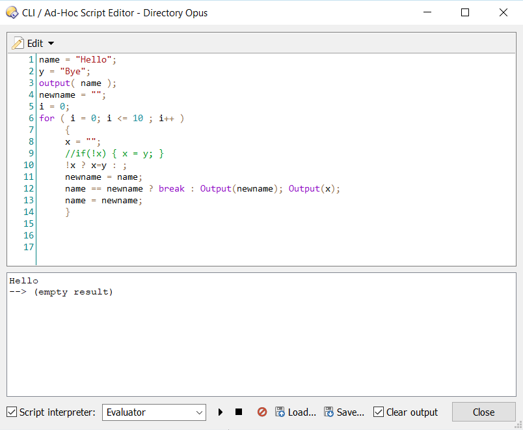
Task: Click the Load floppy disk icon
Action: click(280, 412)
